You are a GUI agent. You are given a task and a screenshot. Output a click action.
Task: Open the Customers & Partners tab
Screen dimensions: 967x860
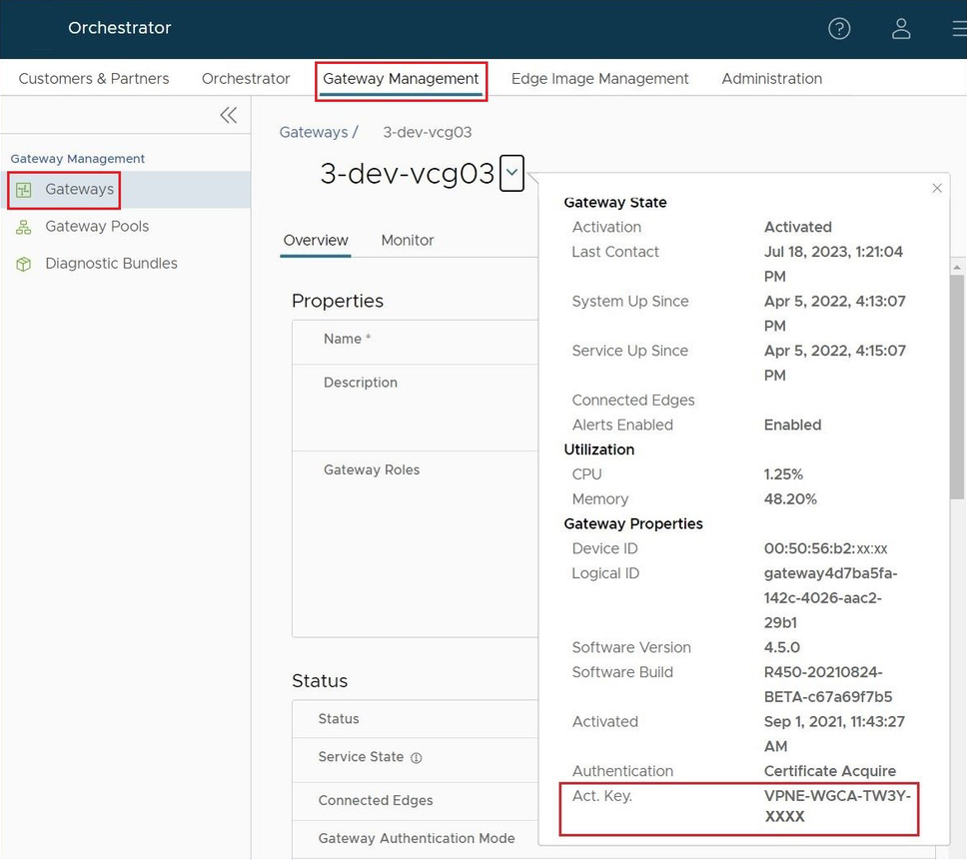[x=94, y=79]
